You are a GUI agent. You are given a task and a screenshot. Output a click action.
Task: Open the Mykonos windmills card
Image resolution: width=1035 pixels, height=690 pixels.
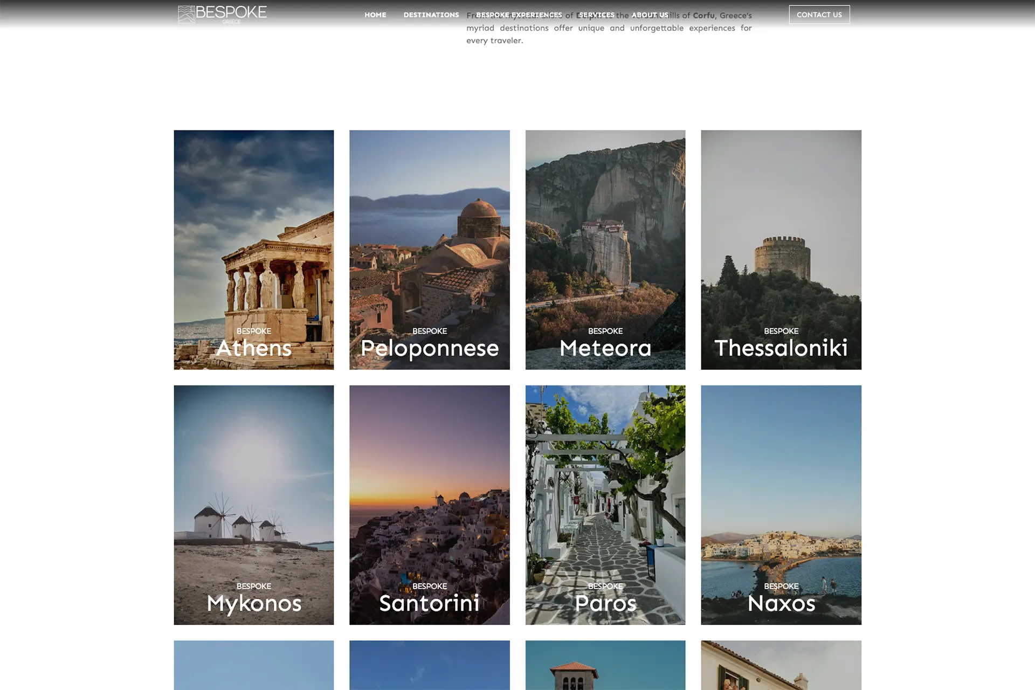[x=253, y=504]
